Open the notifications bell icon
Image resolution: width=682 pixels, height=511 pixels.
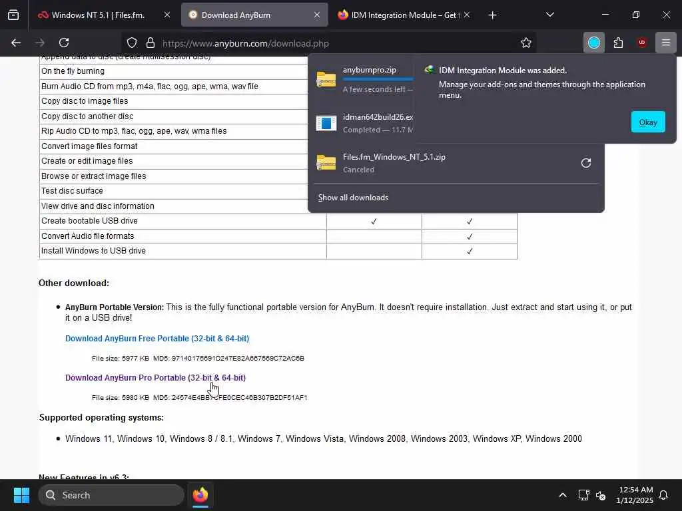[x=663, y=495]
